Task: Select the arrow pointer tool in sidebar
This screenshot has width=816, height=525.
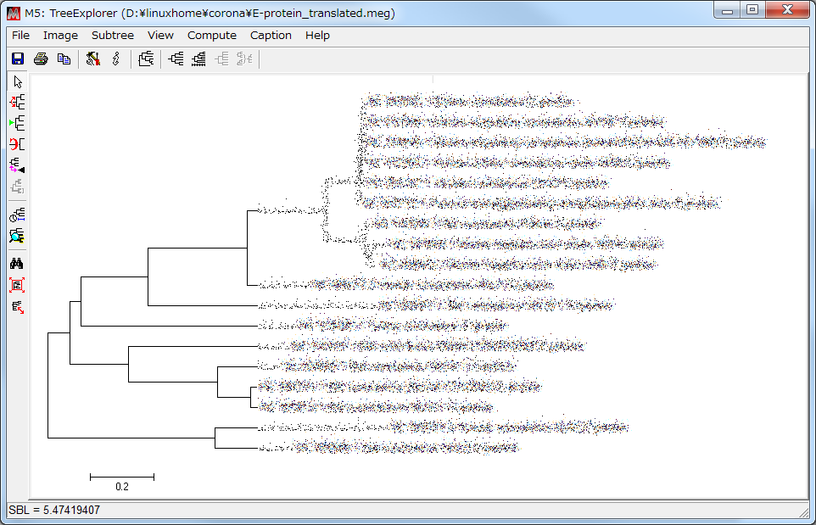Action: tap(18, 81)
